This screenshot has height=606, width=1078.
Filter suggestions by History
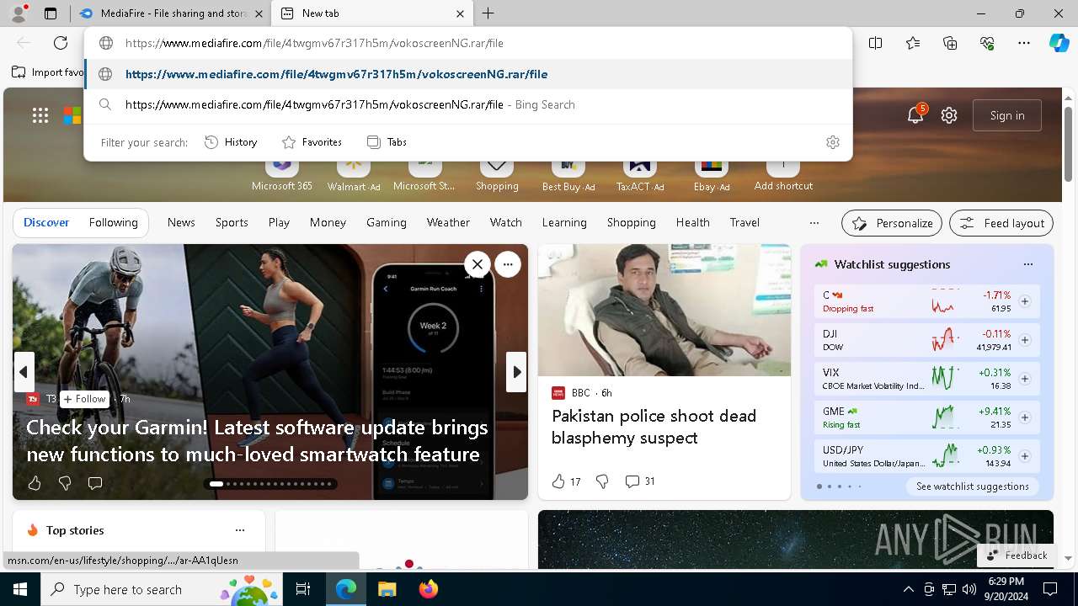(x=231, y=142)
